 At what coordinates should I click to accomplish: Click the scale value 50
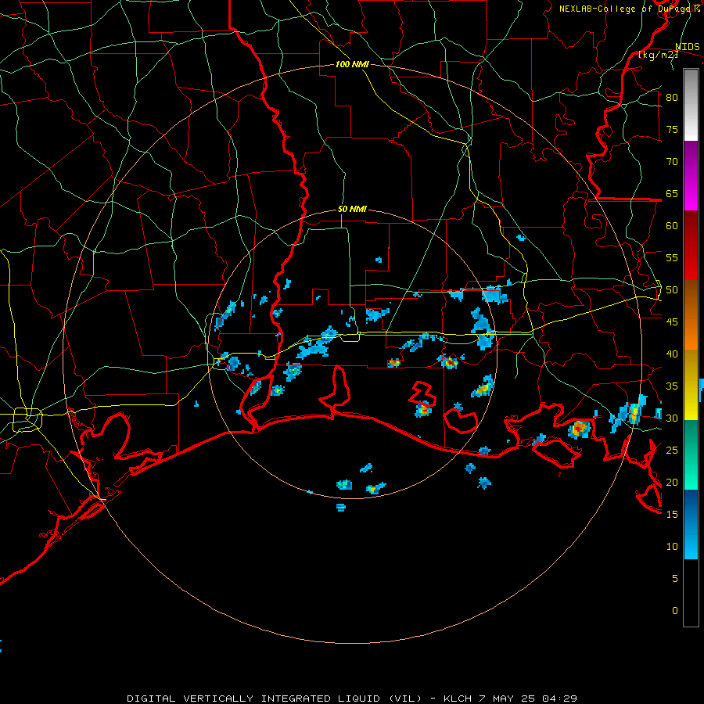tap(672, 290)
